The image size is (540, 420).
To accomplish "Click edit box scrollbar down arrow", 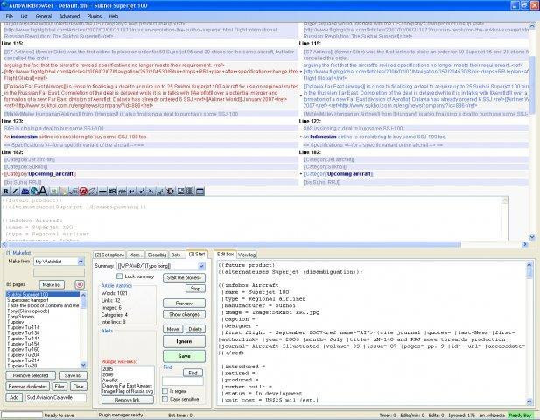I will click(x=529, y=402).
